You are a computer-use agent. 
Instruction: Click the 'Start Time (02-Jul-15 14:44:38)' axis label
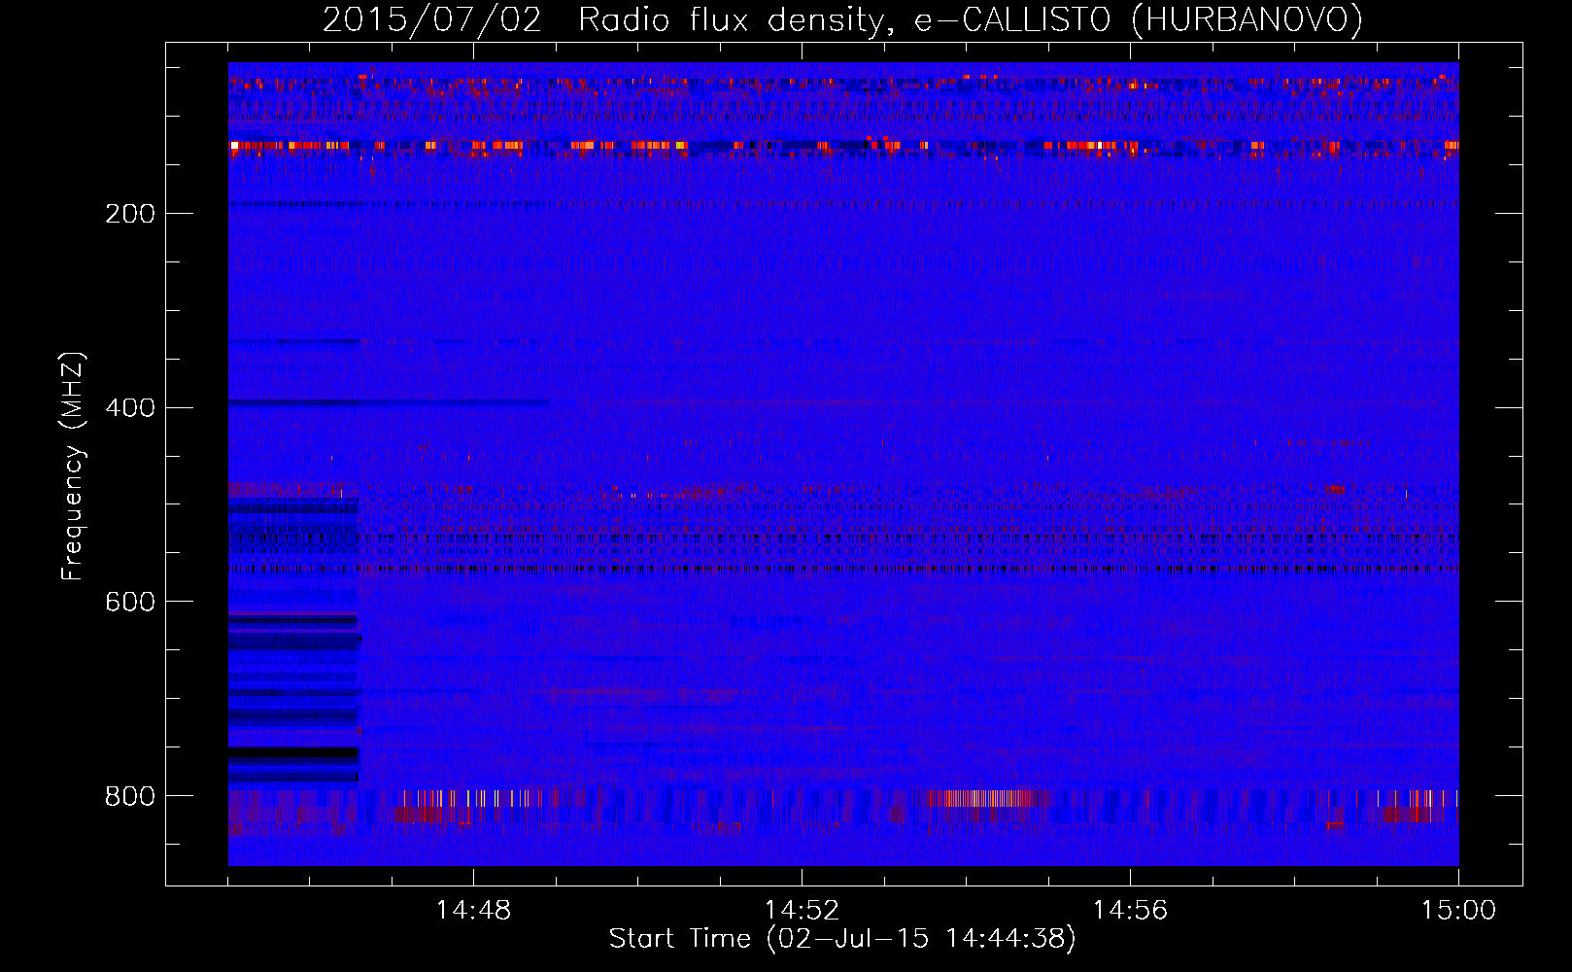[842, 939]
